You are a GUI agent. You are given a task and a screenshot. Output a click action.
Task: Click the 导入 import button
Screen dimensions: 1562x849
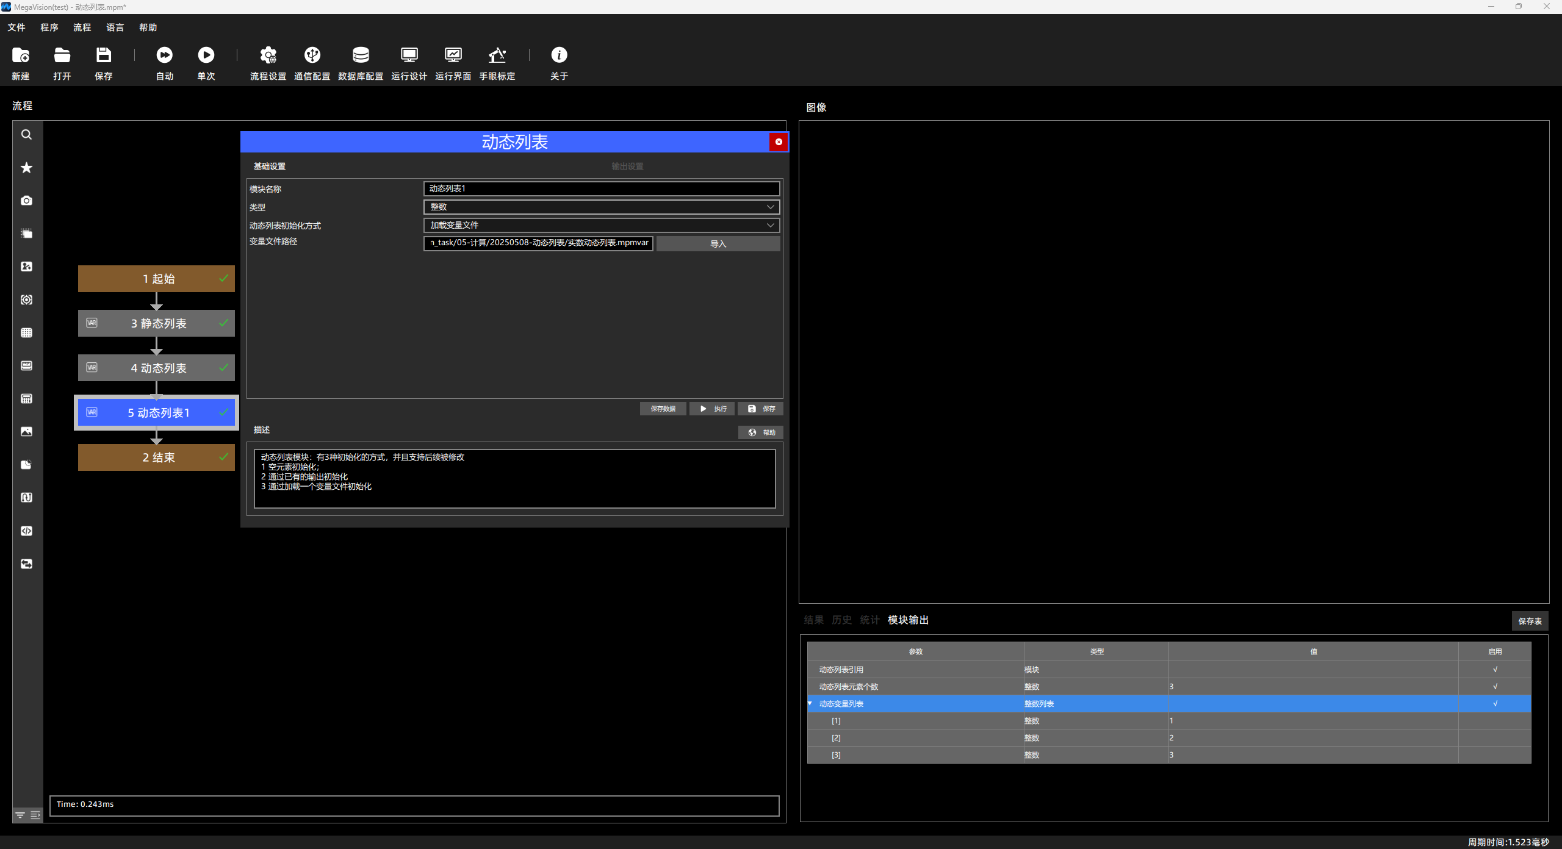718,244
